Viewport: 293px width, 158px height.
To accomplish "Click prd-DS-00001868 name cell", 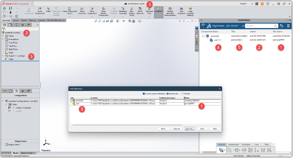I will tap(258, 36).
